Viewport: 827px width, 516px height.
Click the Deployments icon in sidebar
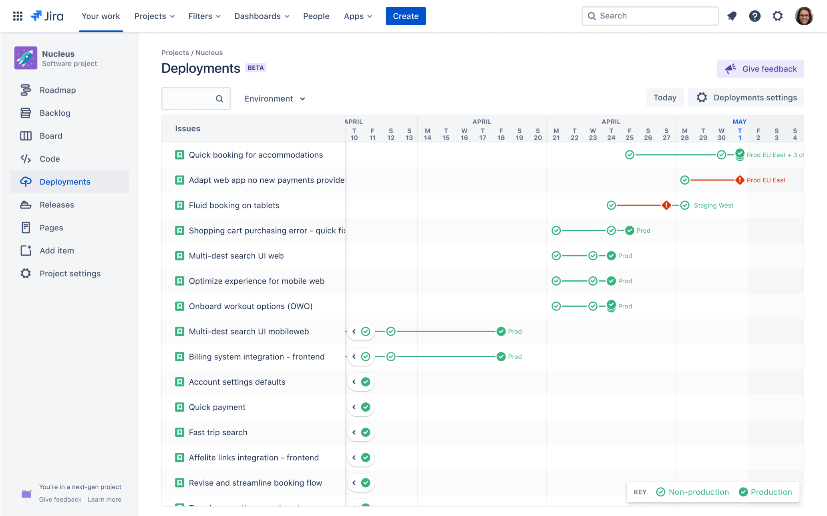pos(25,181)
